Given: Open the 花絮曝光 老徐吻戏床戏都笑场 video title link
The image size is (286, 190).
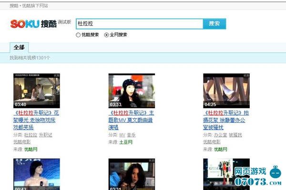Looking at the screenshot, I should [x=37, y=120].
